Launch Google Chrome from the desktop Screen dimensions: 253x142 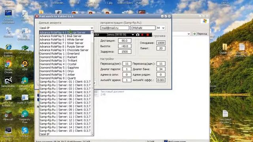click(8, 67)
